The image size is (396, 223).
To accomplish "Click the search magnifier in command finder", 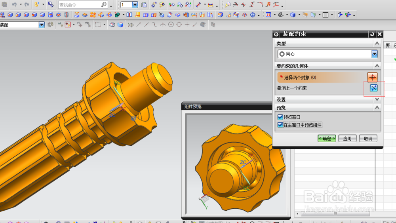I will 104,4.
